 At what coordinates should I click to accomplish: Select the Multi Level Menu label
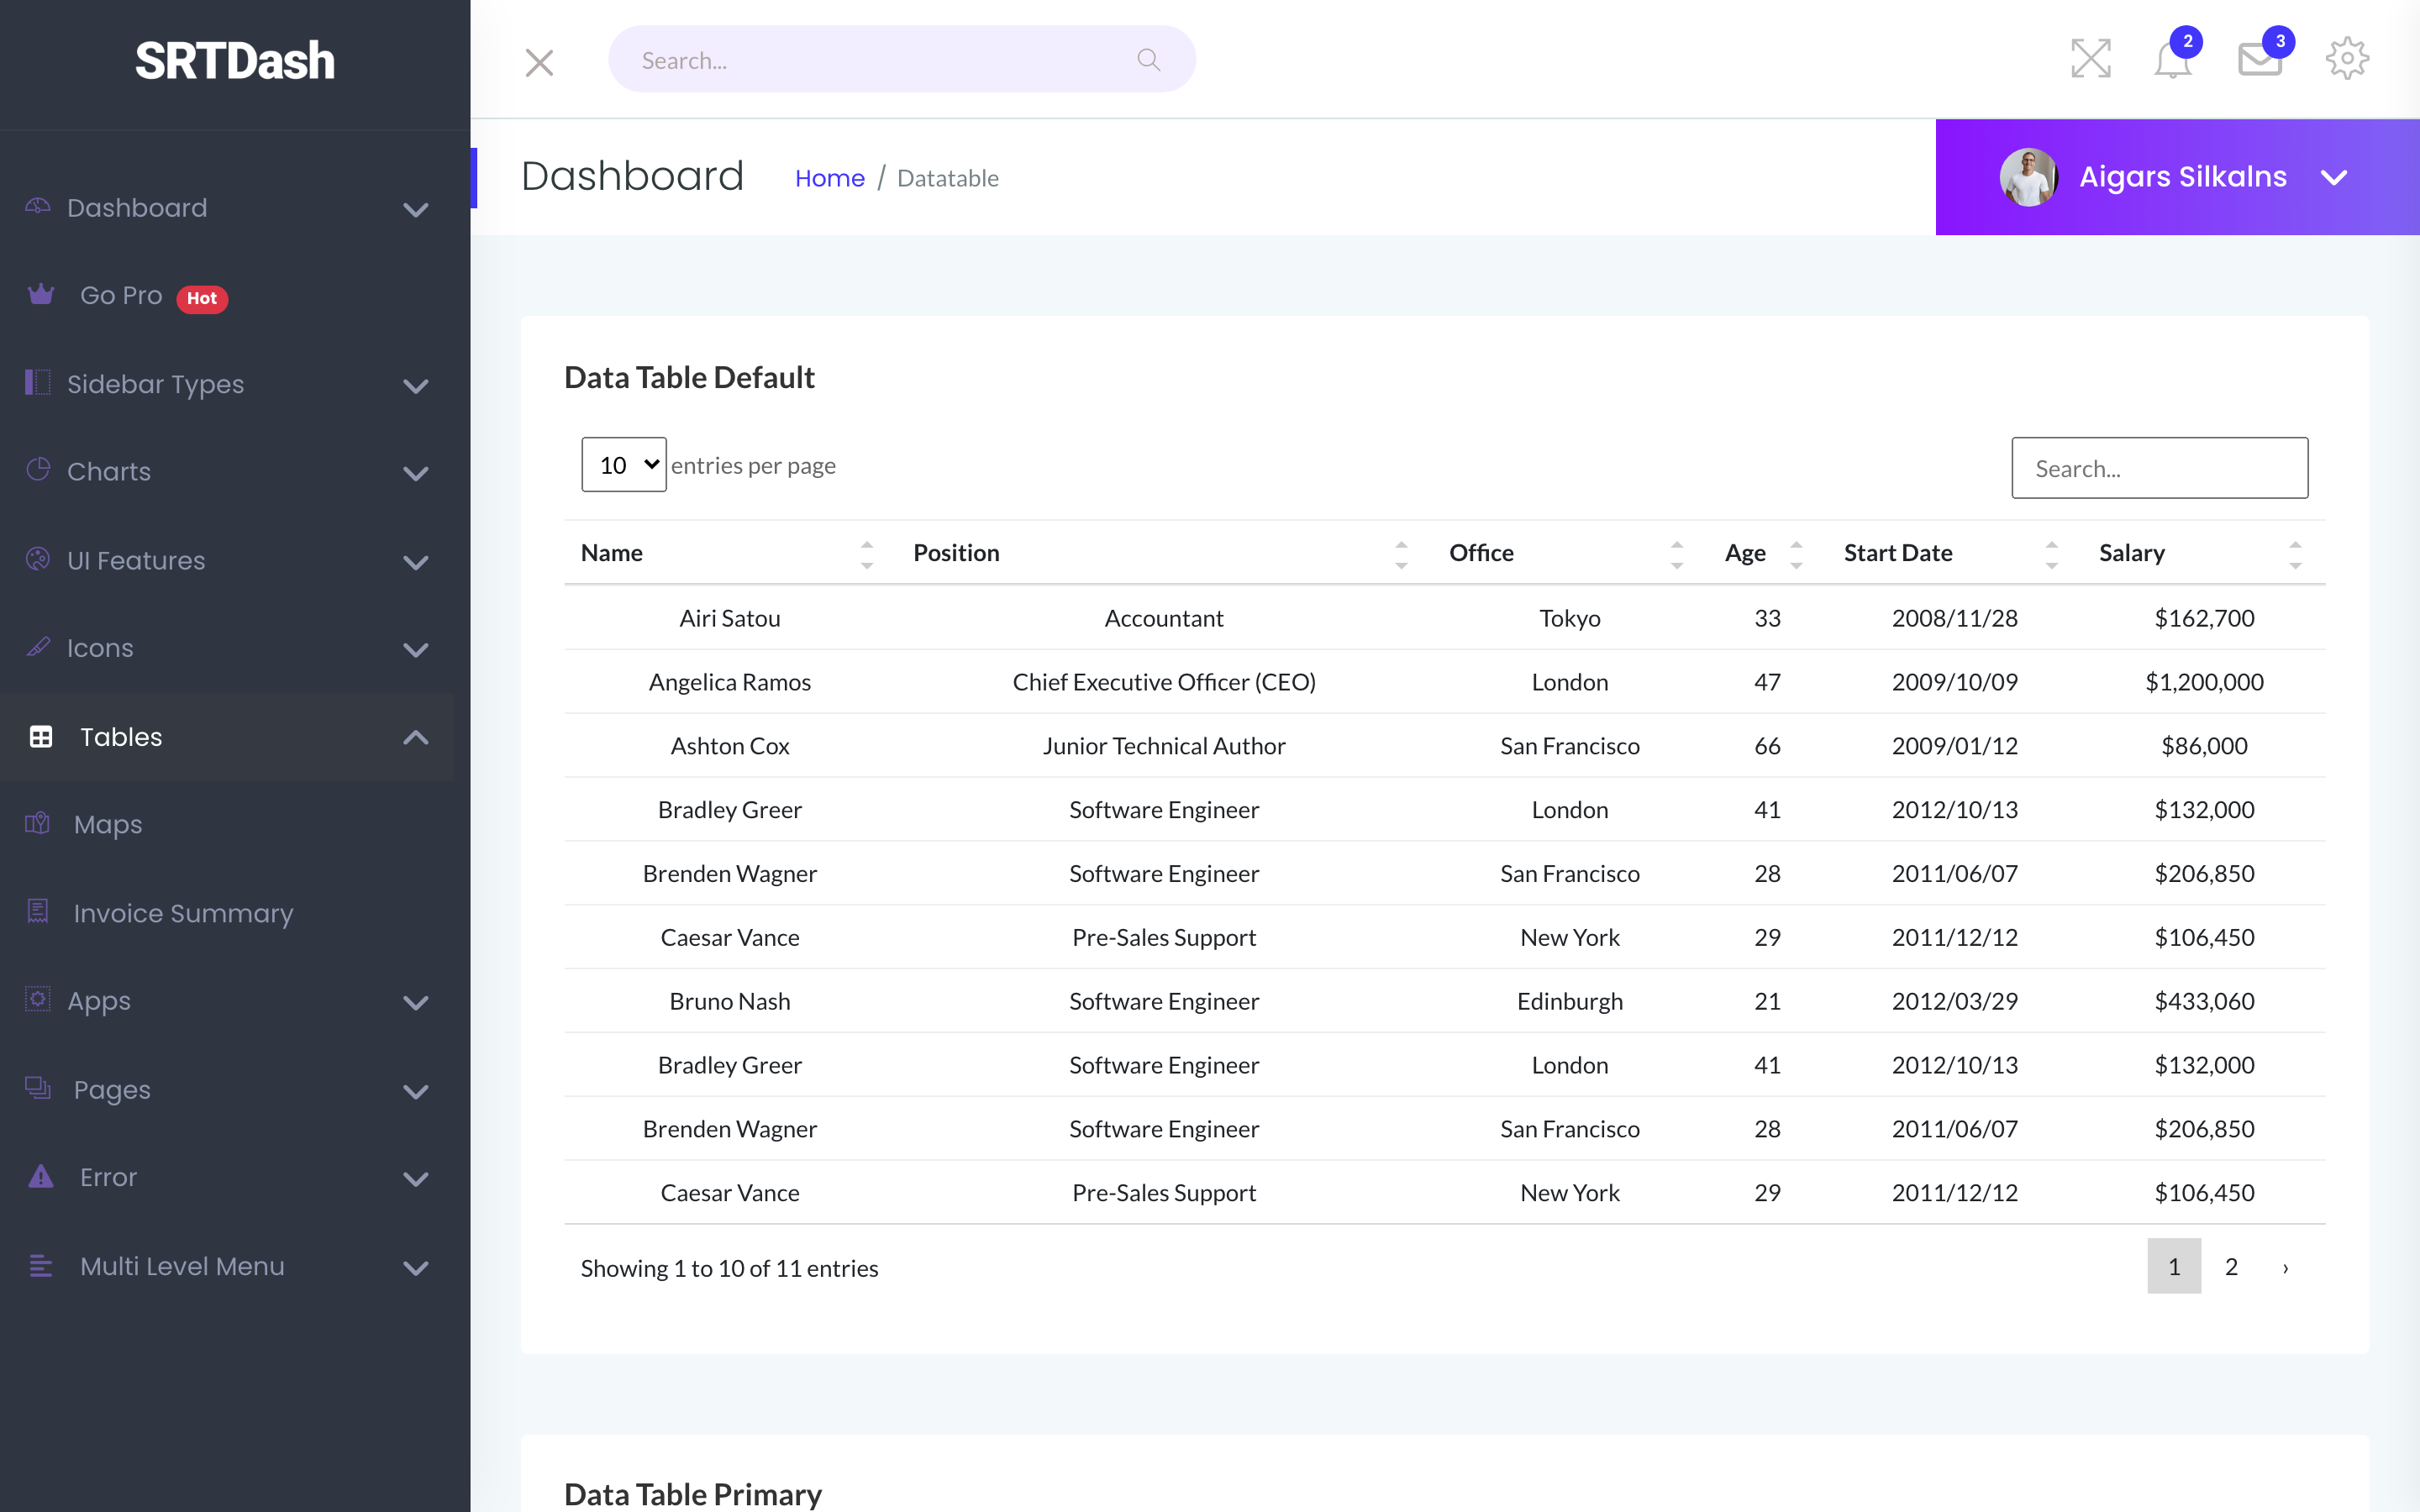pyautogui.click(x=182, y=1266)
